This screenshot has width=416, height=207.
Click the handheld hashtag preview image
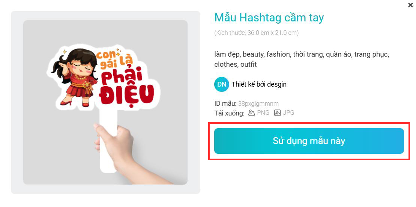point(105,102)
